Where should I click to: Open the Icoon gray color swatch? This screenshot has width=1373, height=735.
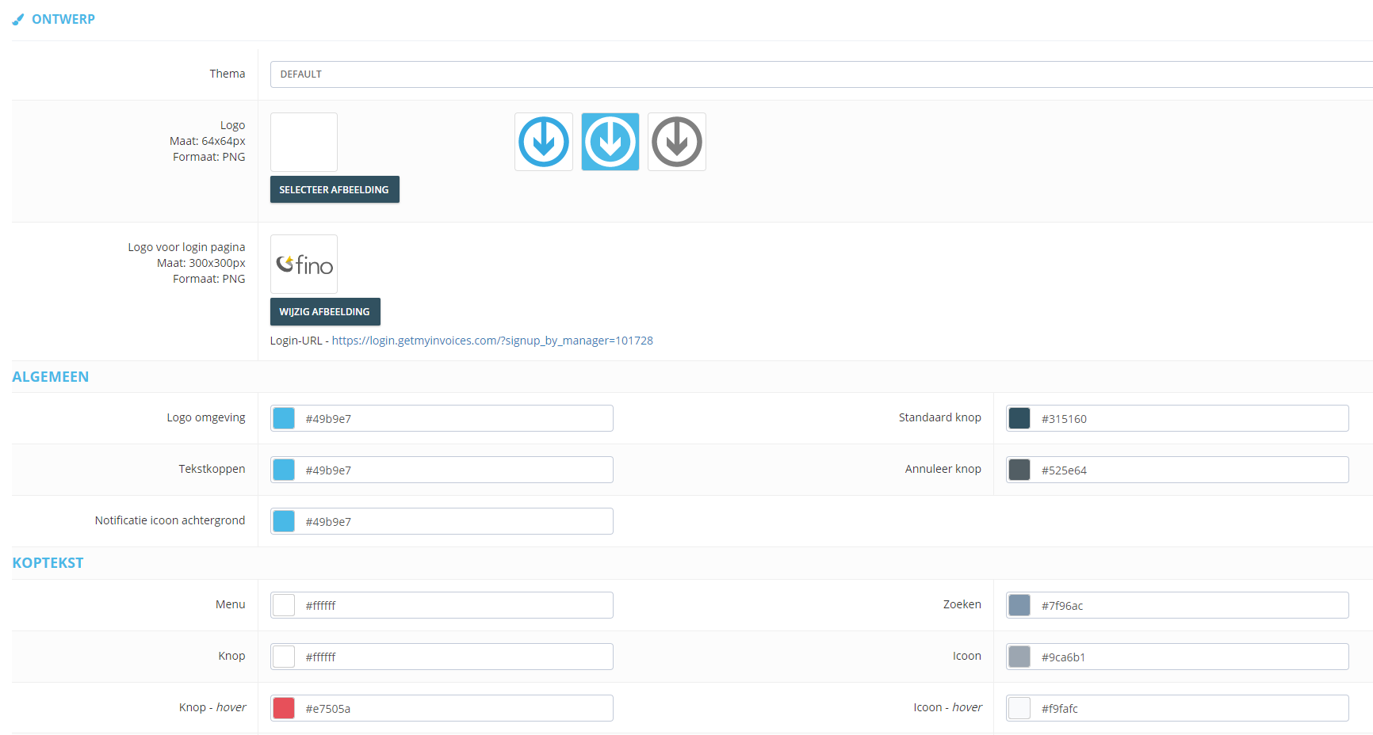[x=1019, y=657]
